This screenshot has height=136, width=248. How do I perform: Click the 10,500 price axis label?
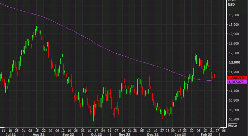[234, 110]
